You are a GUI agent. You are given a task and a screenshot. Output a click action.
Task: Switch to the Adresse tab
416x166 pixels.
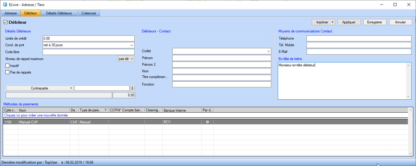[11, 13]
